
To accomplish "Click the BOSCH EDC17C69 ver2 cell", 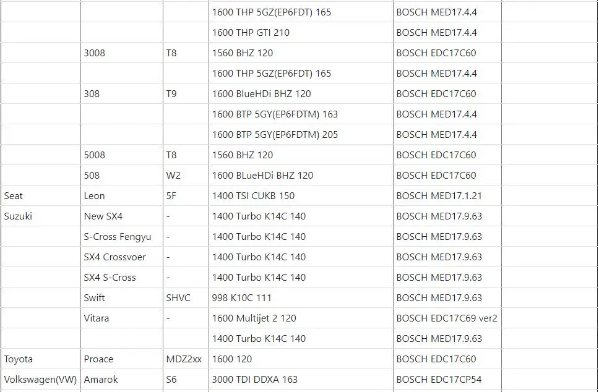I will 447,318.
